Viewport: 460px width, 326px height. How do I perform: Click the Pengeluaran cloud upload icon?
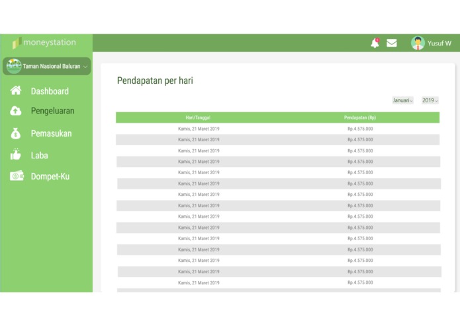point(16,111)
